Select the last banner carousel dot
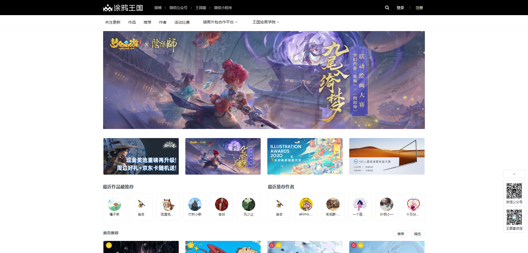The image size is (528, 253). pos(281,126)
